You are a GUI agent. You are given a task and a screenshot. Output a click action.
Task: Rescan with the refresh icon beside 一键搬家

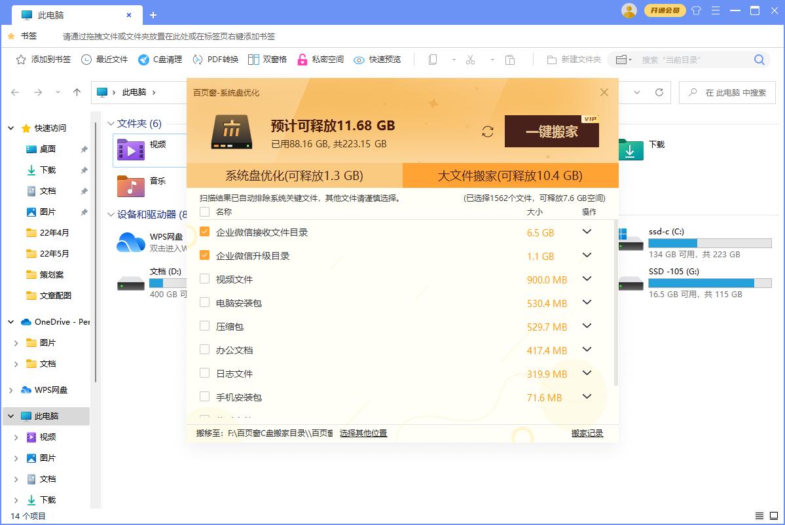point(487,131)
